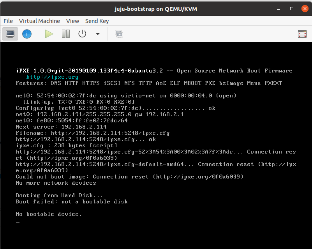312x249 pixels.
Task: Shut down the VM with power icon
Action: tap(82, 34)
